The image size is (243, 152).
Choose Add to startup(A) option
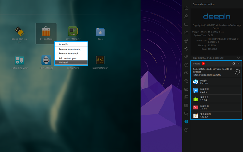click(x=71, y=58)
